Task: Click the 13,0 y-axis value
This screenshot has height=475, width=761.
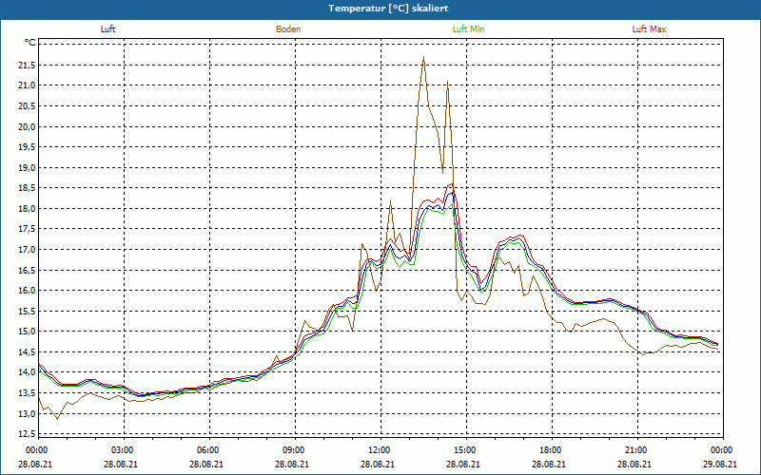Action: [27, 413]
